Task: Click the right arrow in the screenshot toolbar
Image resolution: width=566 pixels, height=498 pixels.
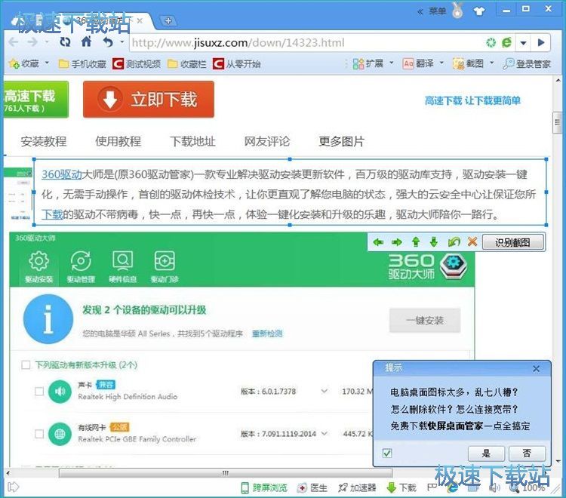Action: tap(397, 242)
